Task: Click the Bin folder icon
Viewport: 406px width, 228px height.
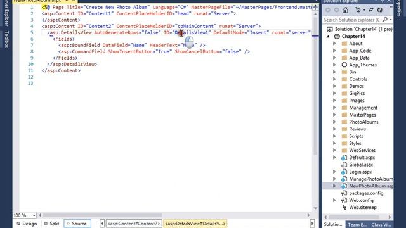Action: [x=344, y=72]
